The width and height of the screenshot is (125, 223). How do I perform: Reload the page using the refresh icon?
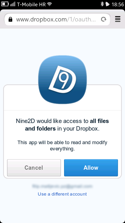[x=104, y=19]
